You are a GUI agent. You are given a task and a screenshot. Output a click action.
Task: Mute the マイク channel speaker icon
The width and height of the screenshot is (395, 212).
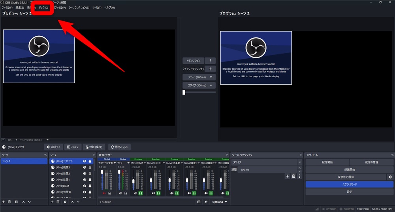point(120,193)
